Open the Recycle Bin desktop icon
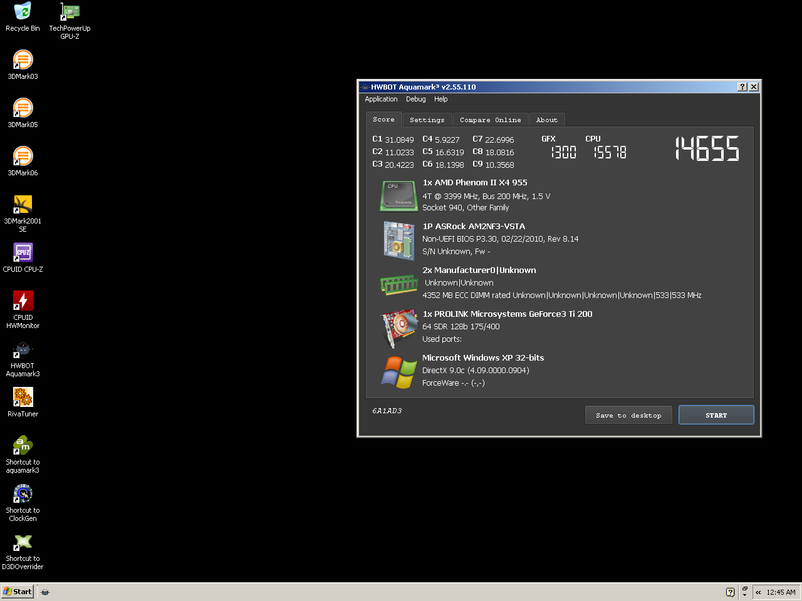Image resolution: width=802 pixels, height=601 pixels. coord(23,17)
